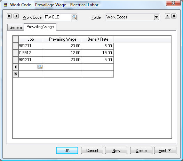Select the Prevailing Wage tab
This screenshot has width=183, height=161.
(x=40, y=27)
